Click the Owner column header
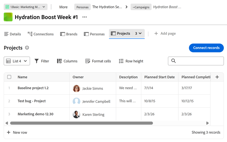Viewport: 227px width, 142px height. [x=78, y=77]
